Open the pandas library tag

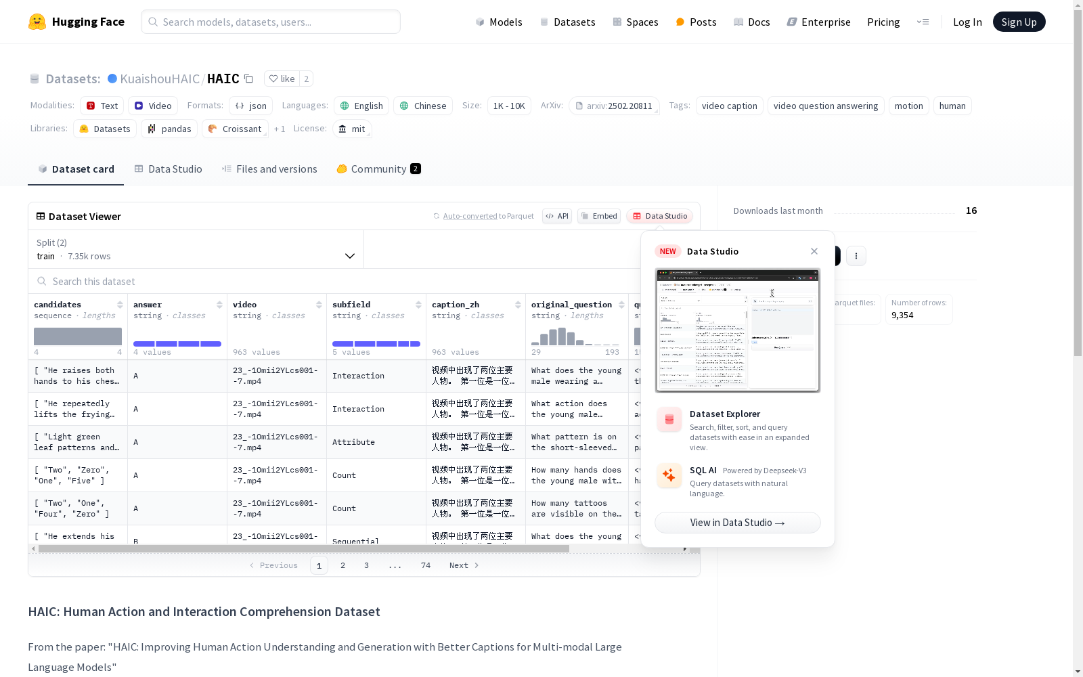169,129
